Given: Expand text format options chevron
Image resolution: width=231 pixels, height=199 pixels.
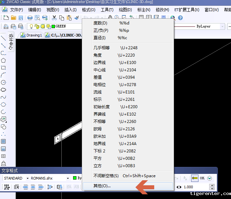Looking at the screenshot, I should click(210, 178).
